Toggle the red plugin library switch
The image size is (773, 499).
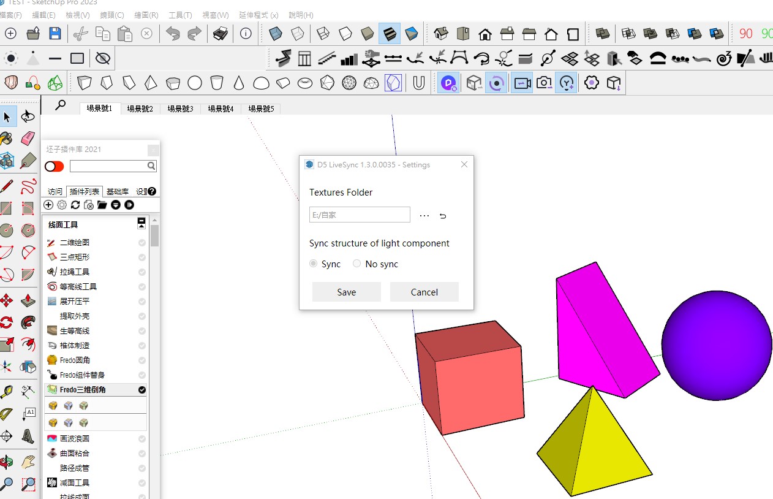tap(55, 166)
